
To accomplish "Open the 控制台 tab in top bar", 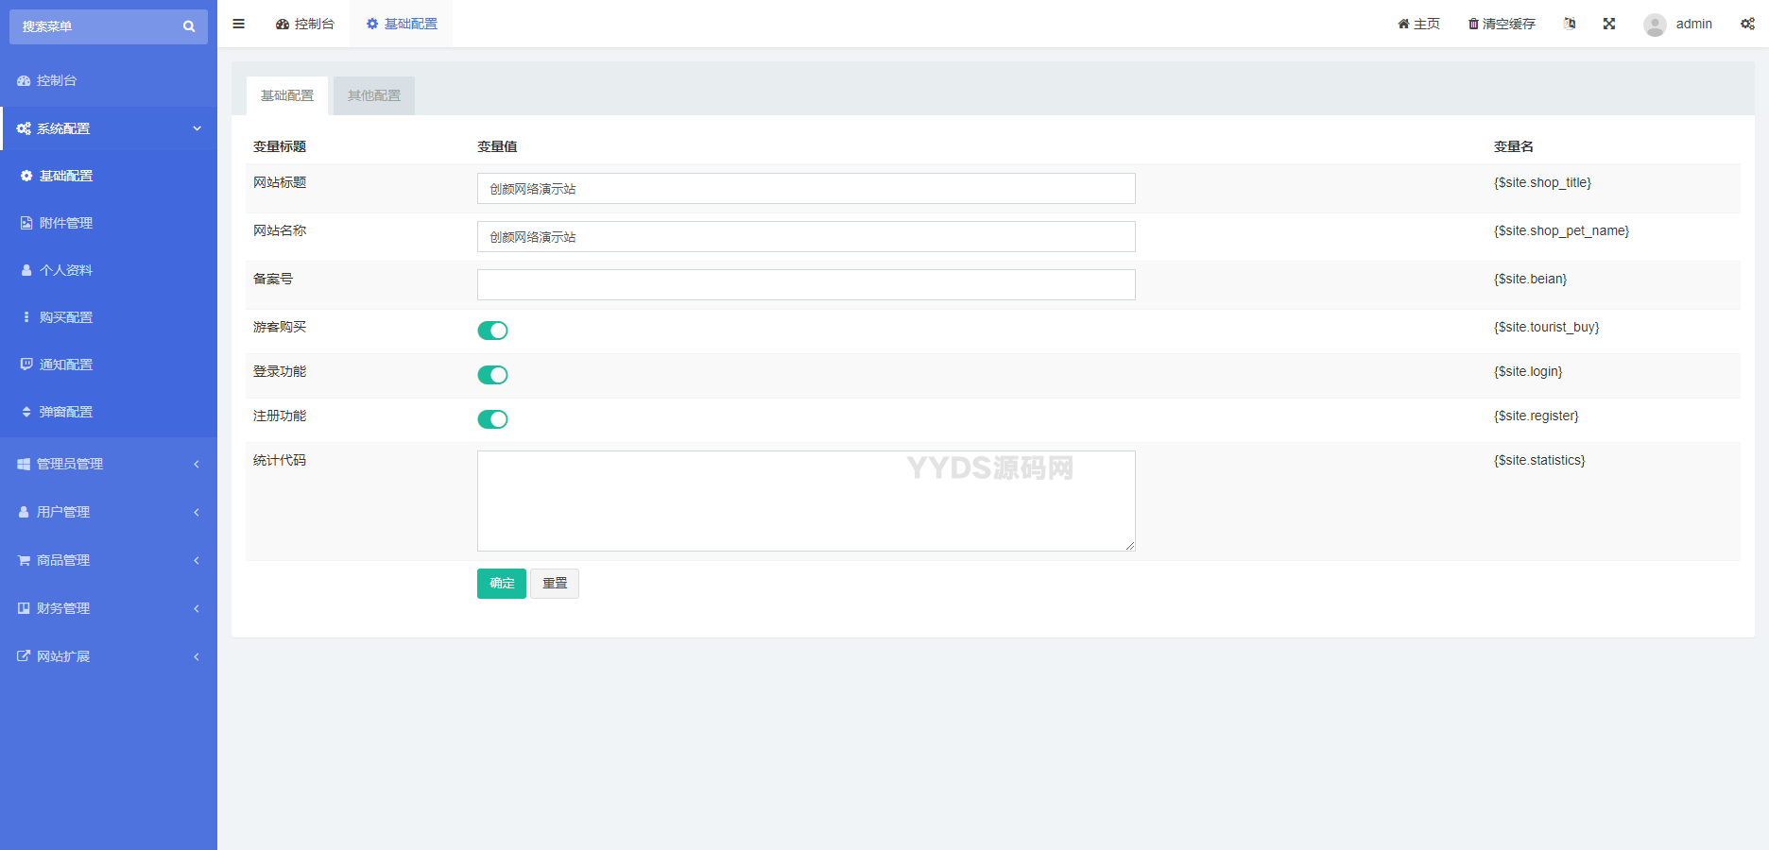I will tap(305, 24).
